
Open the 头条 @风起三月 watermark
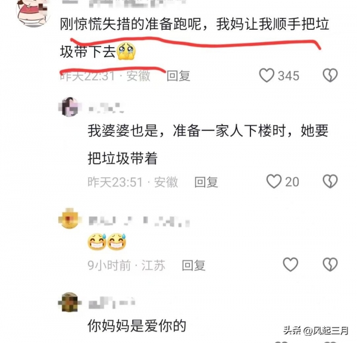coord(316,330)
